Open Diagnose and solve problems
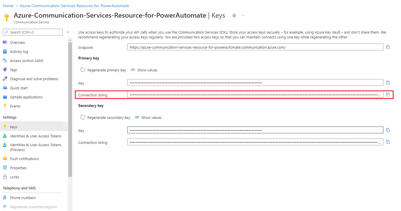The height and width of the screenshot is (211, 401). [34, 79]
